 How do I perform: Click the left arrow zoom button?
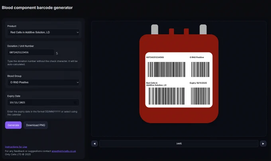click(x=94, y=144)
